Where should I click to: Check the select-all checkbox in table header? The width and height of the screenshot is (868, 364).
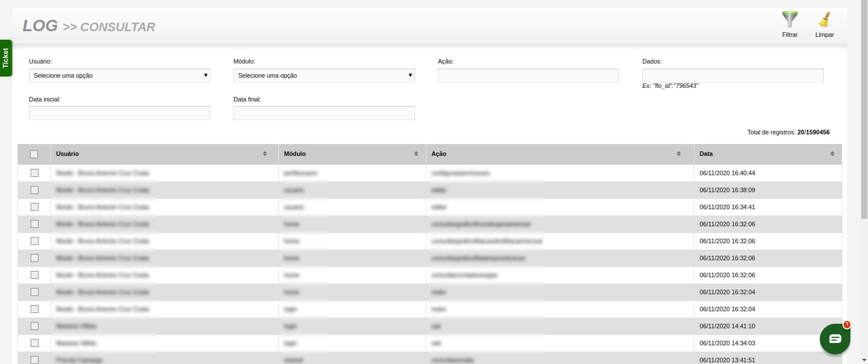coord(34,154)
